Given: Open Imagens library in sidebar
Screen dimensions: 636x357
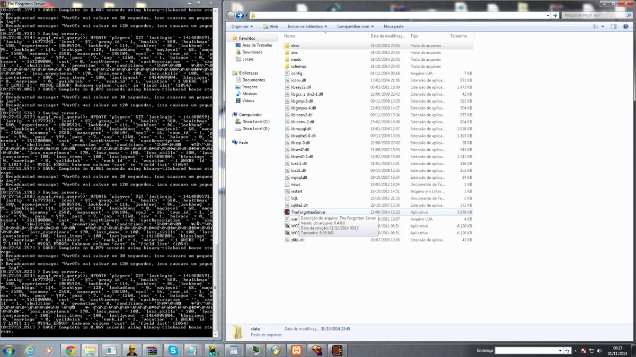Looking at the screenshot, I should (250, 87).
